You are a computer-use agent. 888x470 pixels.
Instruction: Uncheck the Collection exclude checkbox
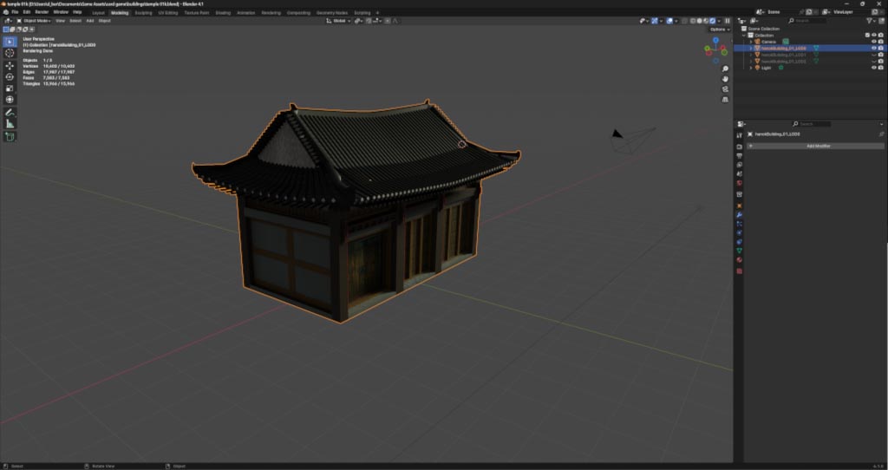(x=866, y=35)
